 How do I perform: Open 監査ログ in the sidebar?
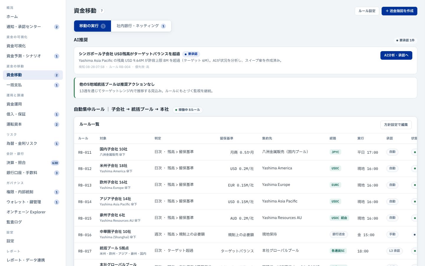[x=33, y=222]
